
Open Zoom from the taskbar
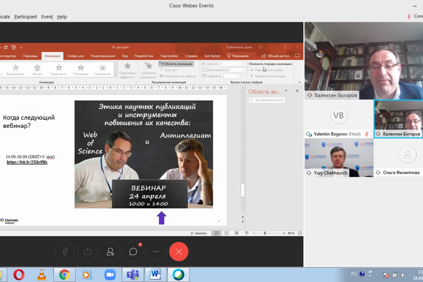pos(110,275)
